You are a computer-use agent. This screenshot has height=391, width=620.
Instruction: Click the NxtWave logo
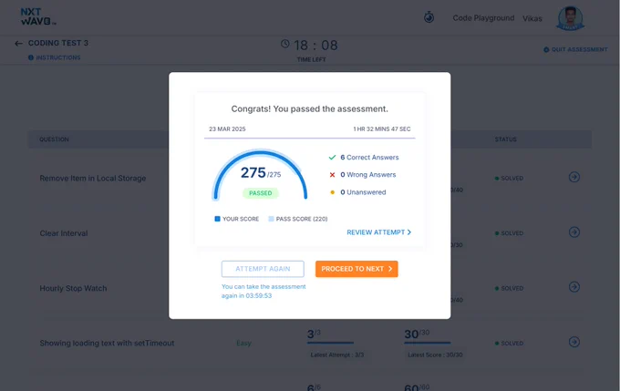pos(38,16)
